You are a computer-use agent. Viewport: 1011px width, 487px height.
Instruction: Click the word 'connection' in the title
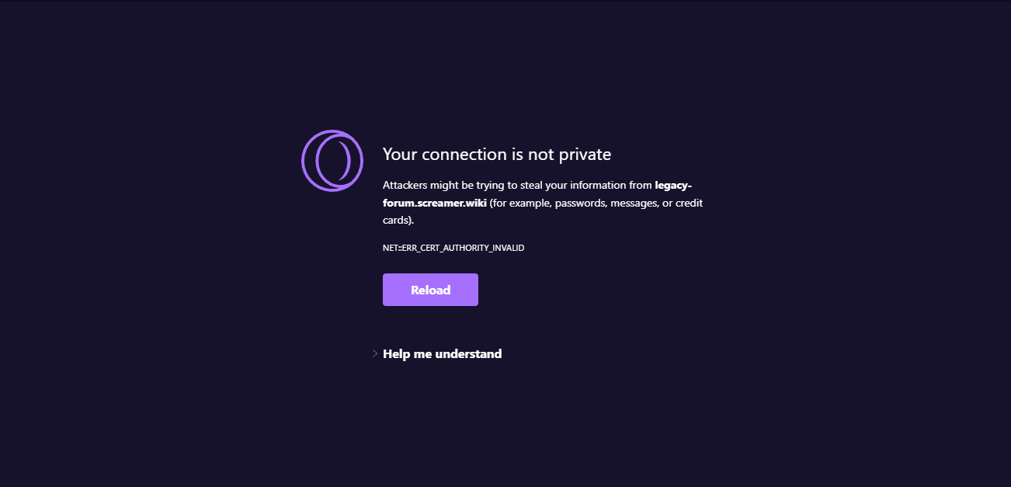[464, 154]
